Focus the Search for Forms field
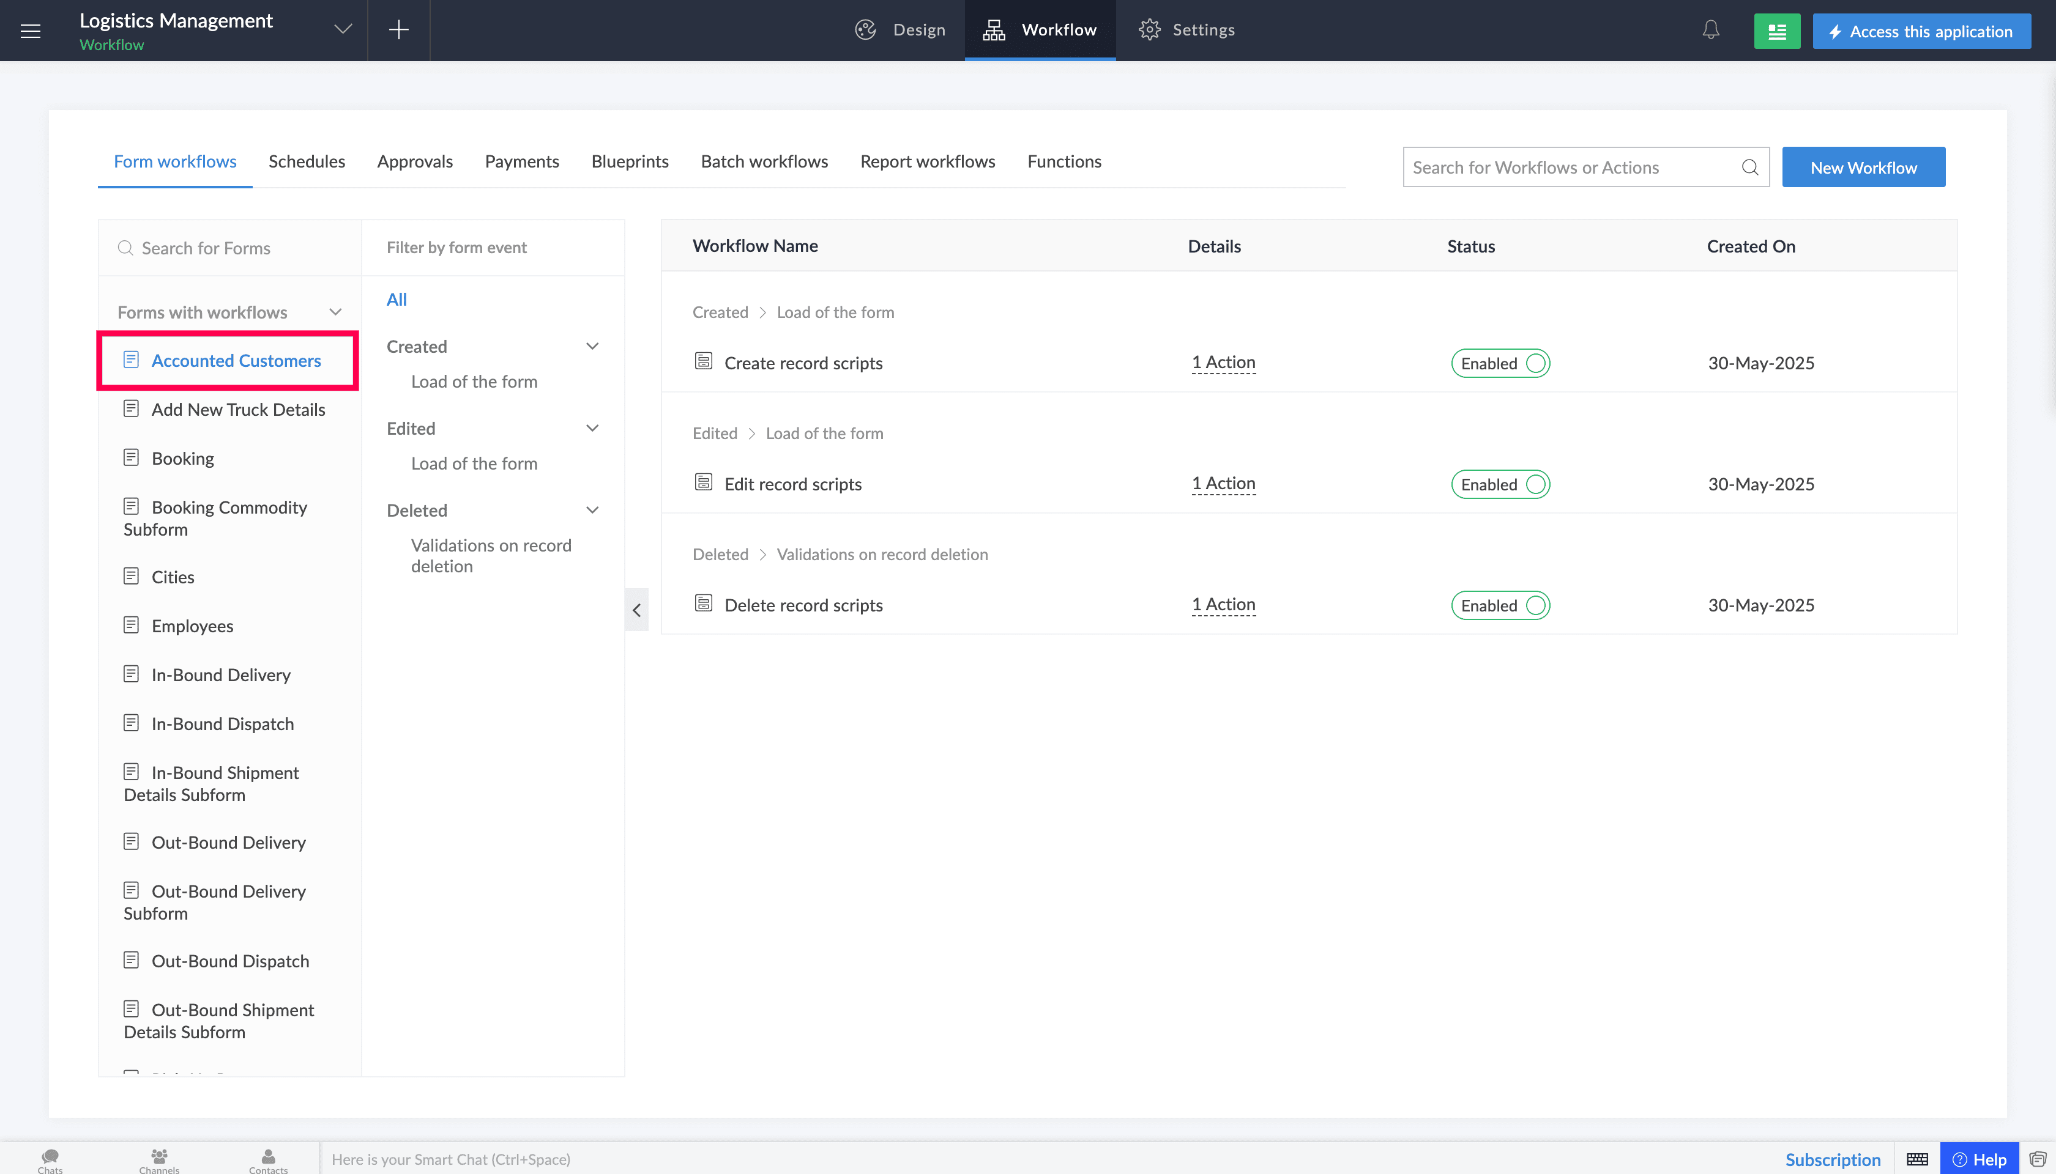This screenshot has height=1174, width=2056. coord(230,248)
